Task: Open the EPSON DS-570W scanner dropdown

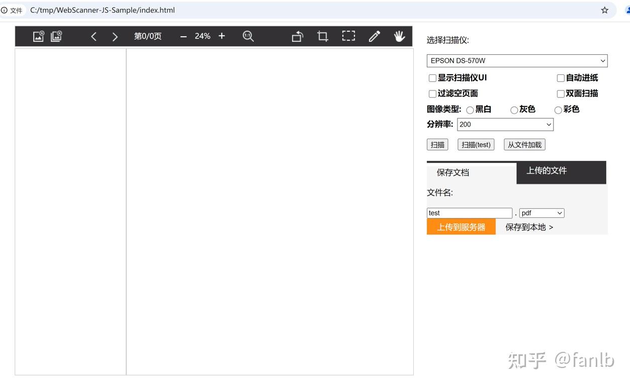Action: tap(517, 61)
